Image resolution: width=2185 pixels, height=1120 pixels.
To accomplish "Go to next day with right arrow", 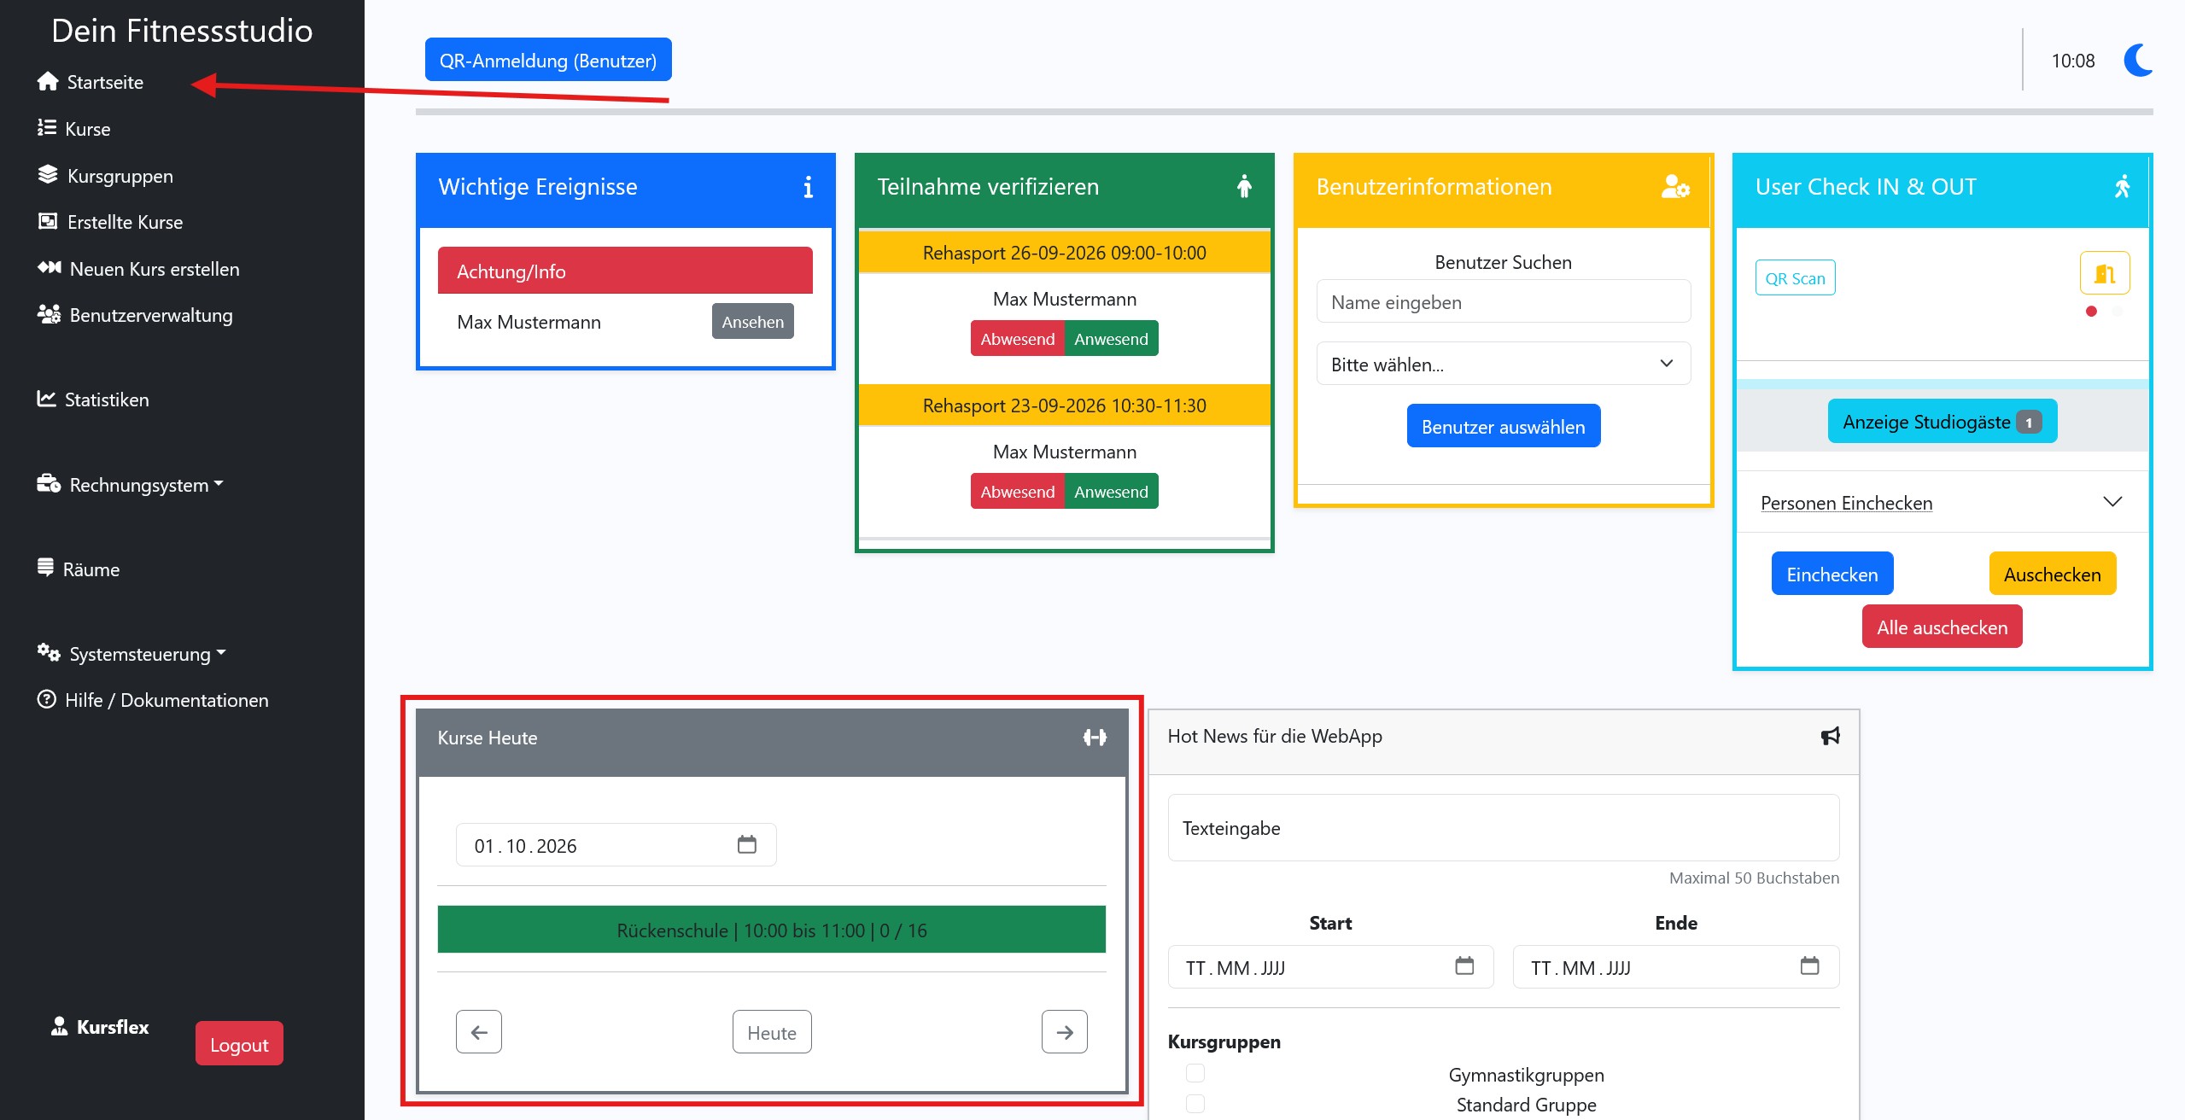I will 1065,1032.
